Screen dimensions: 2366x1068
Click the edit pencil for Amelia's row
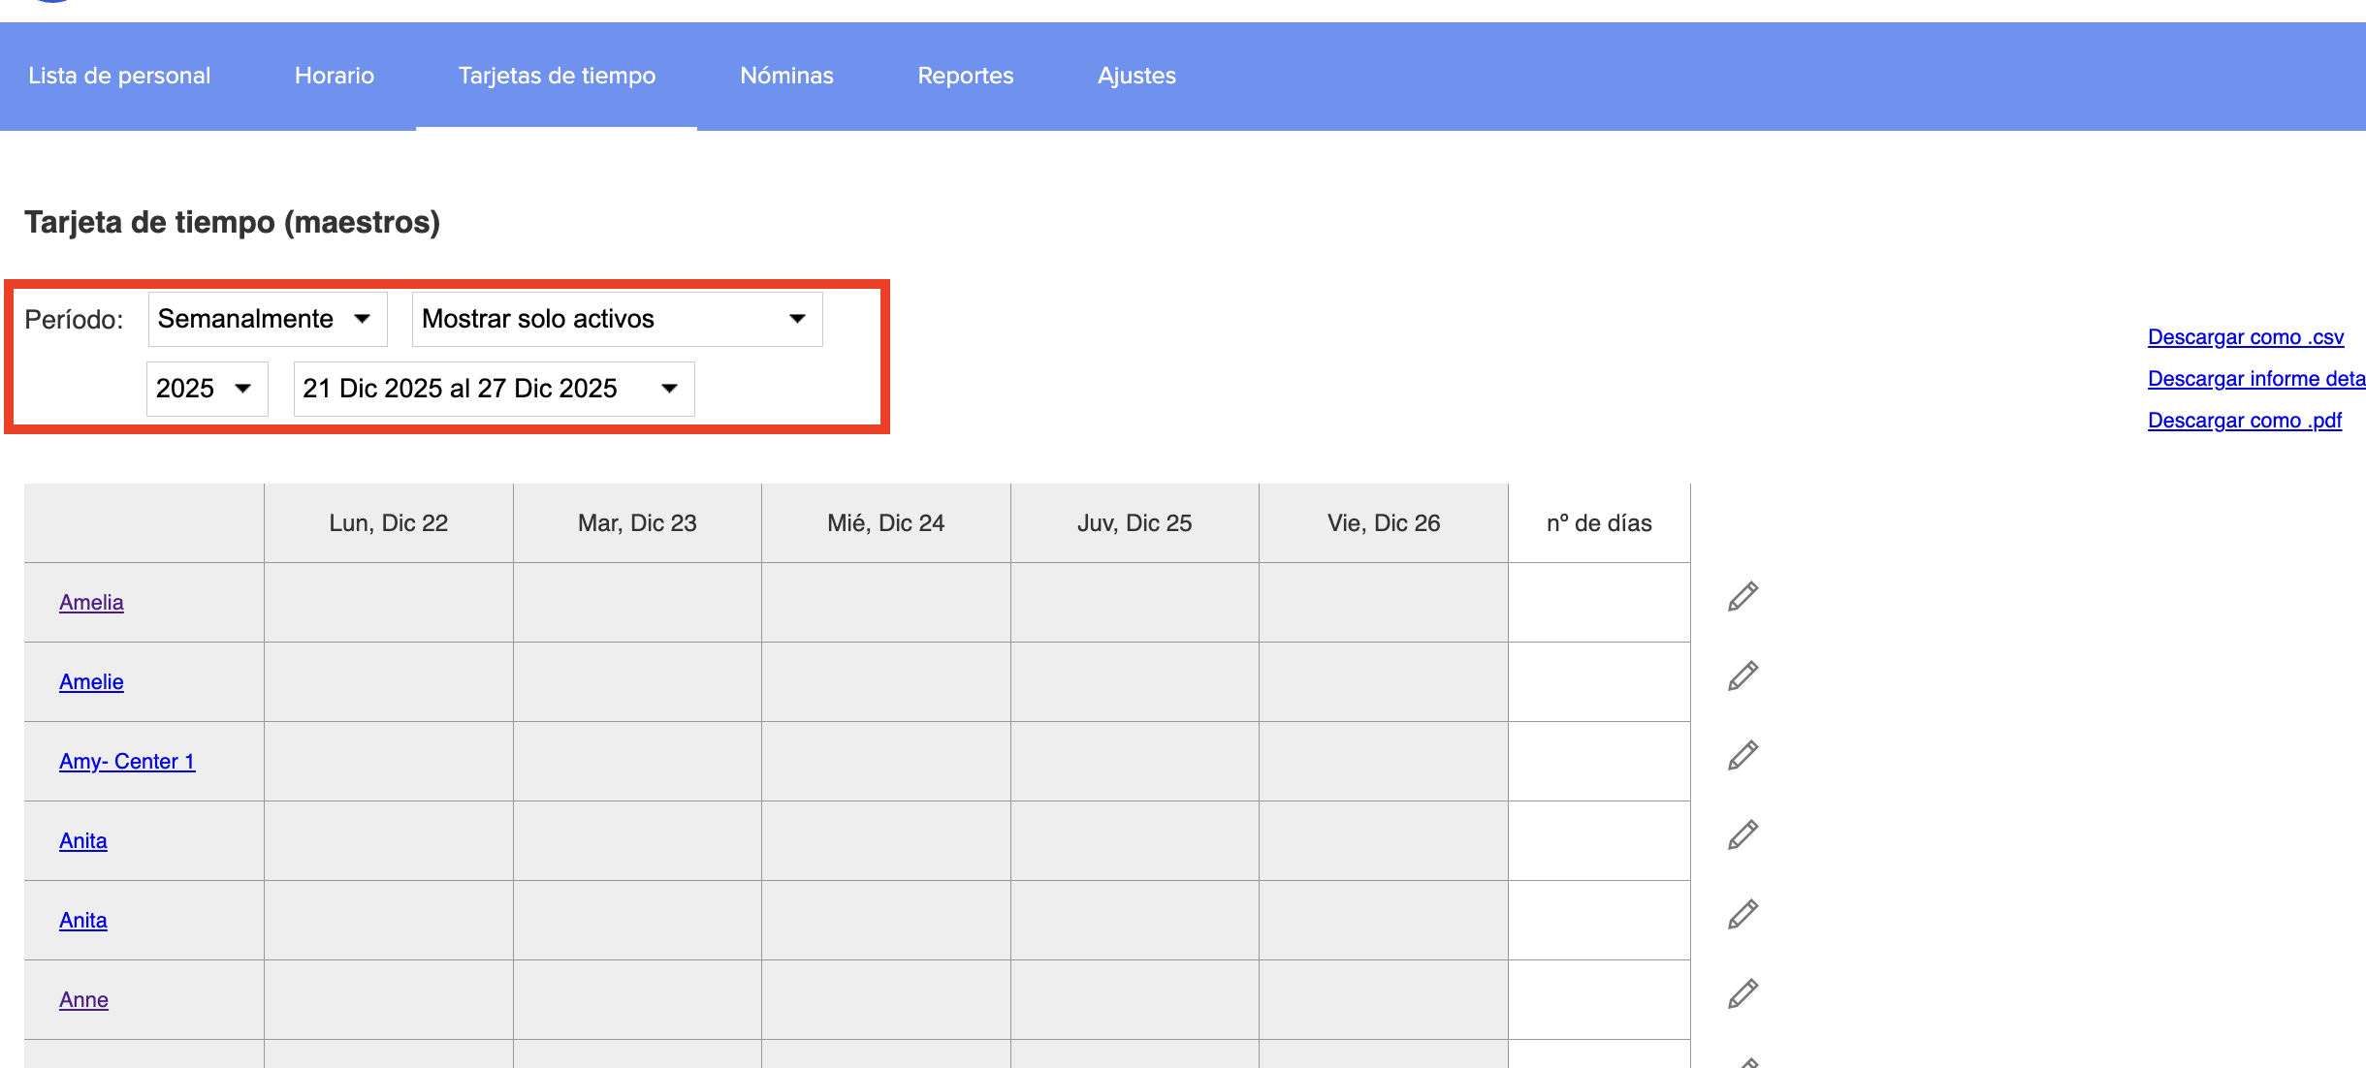(1743, 597)
